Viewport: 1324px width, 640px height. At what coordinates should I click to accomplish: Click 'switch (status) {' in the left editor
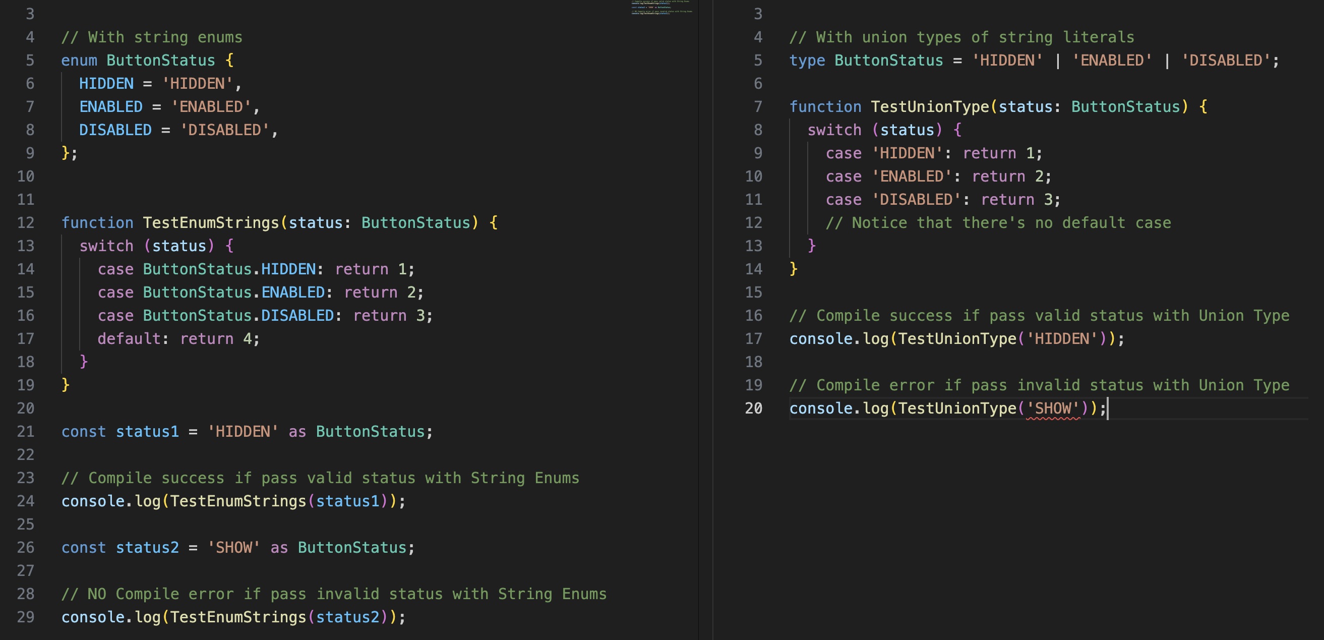[x=157, y=246]
